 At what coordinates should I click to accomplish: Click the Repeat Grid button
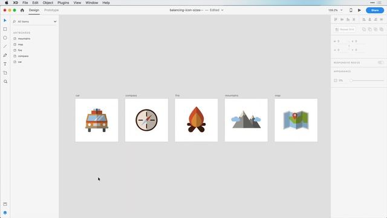click(345, 30)
